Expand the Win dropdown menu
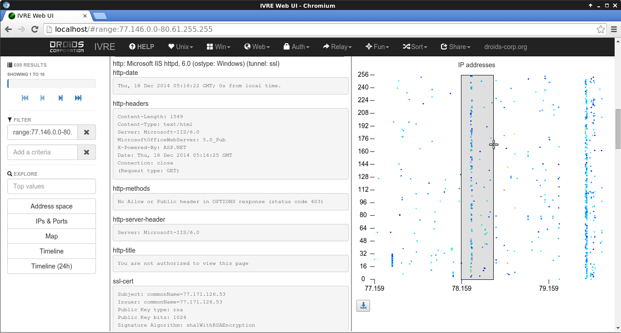The height and width of the screenshot is (333, 621). pos(219,47)
